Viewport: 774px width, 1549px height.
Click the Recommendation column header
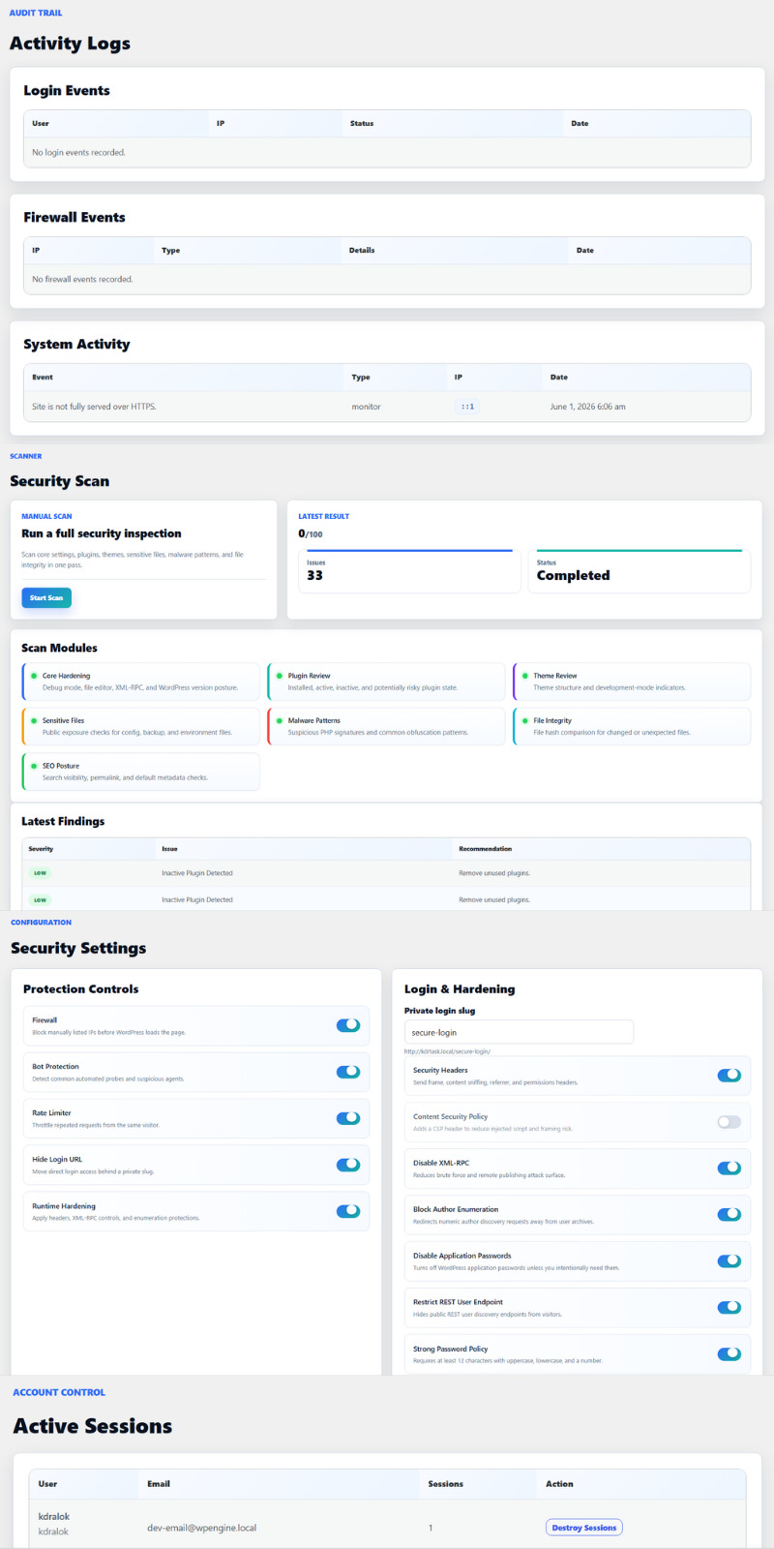(485, 849)
